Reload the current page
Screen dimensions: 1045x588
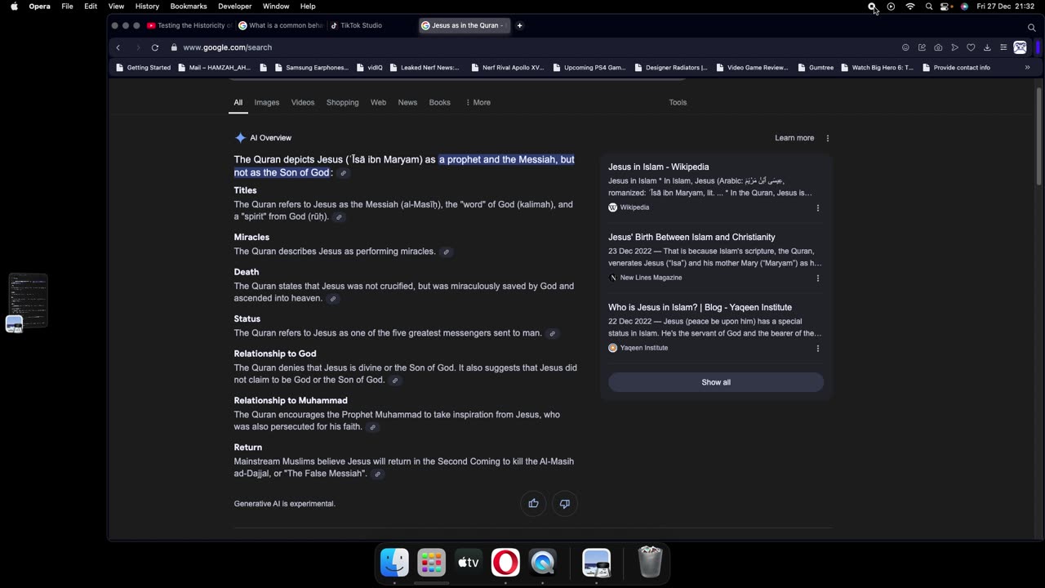[154, 47]
